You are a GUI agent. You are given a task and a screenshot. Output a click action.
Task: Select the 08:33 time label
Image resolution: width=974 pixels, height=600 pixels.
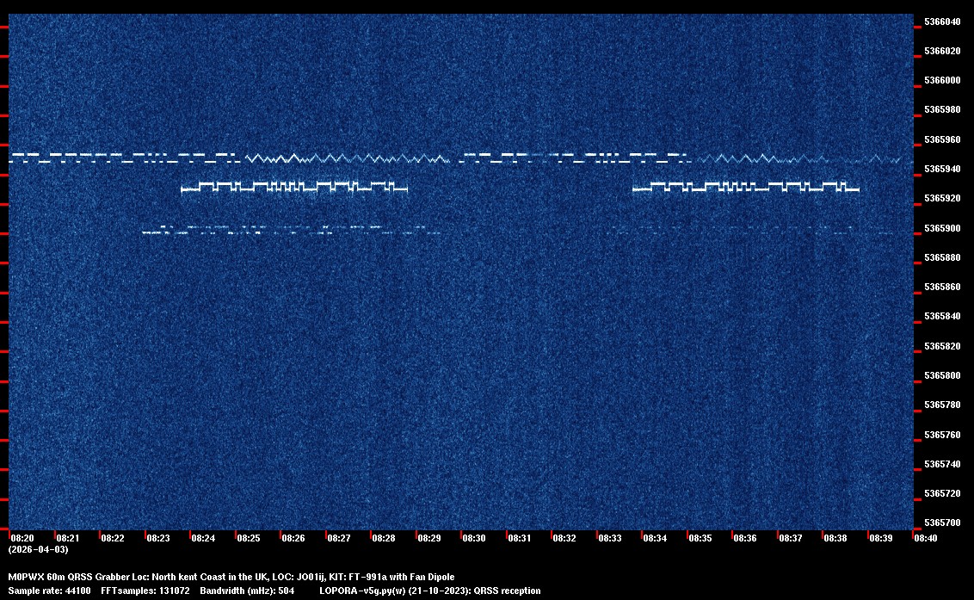pyautogui.click(x=609, y=538)
